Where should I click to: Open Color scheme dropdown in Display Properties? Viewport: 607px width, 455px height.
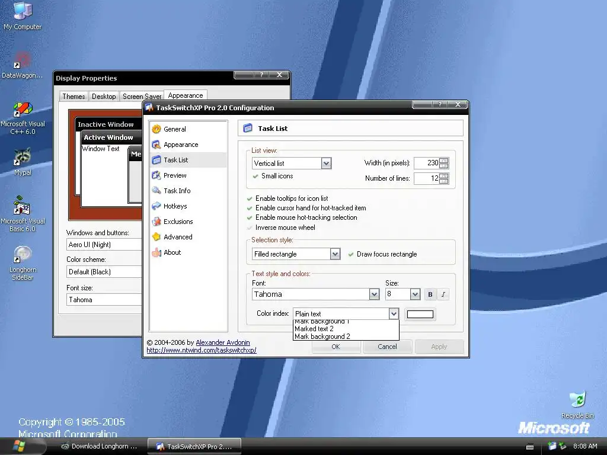click(104, 271)
